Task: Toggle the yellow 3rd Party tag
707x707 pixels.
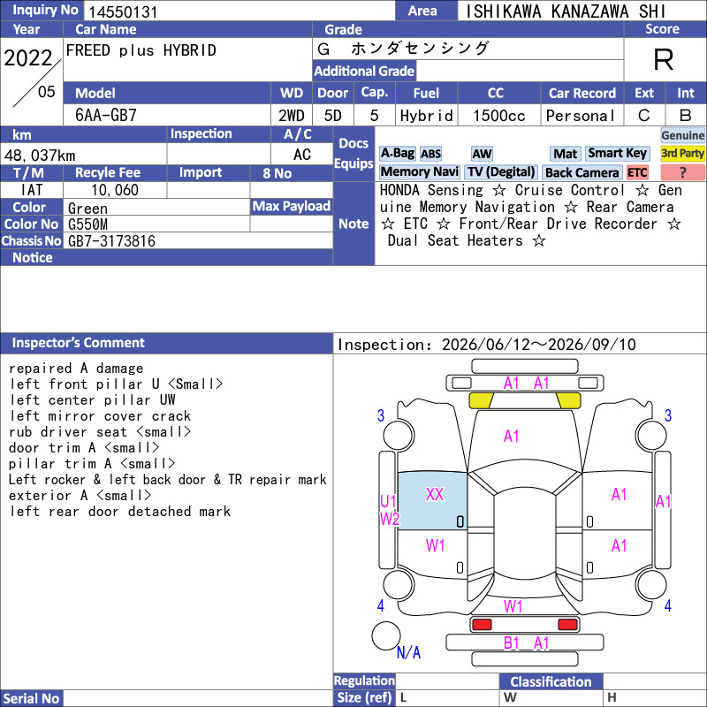Action: tap(682, 154)
